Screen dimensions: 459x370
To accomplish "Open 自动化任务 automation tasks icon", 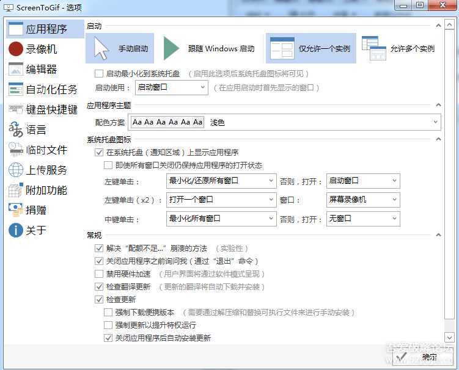I will (x=16, y=89).
